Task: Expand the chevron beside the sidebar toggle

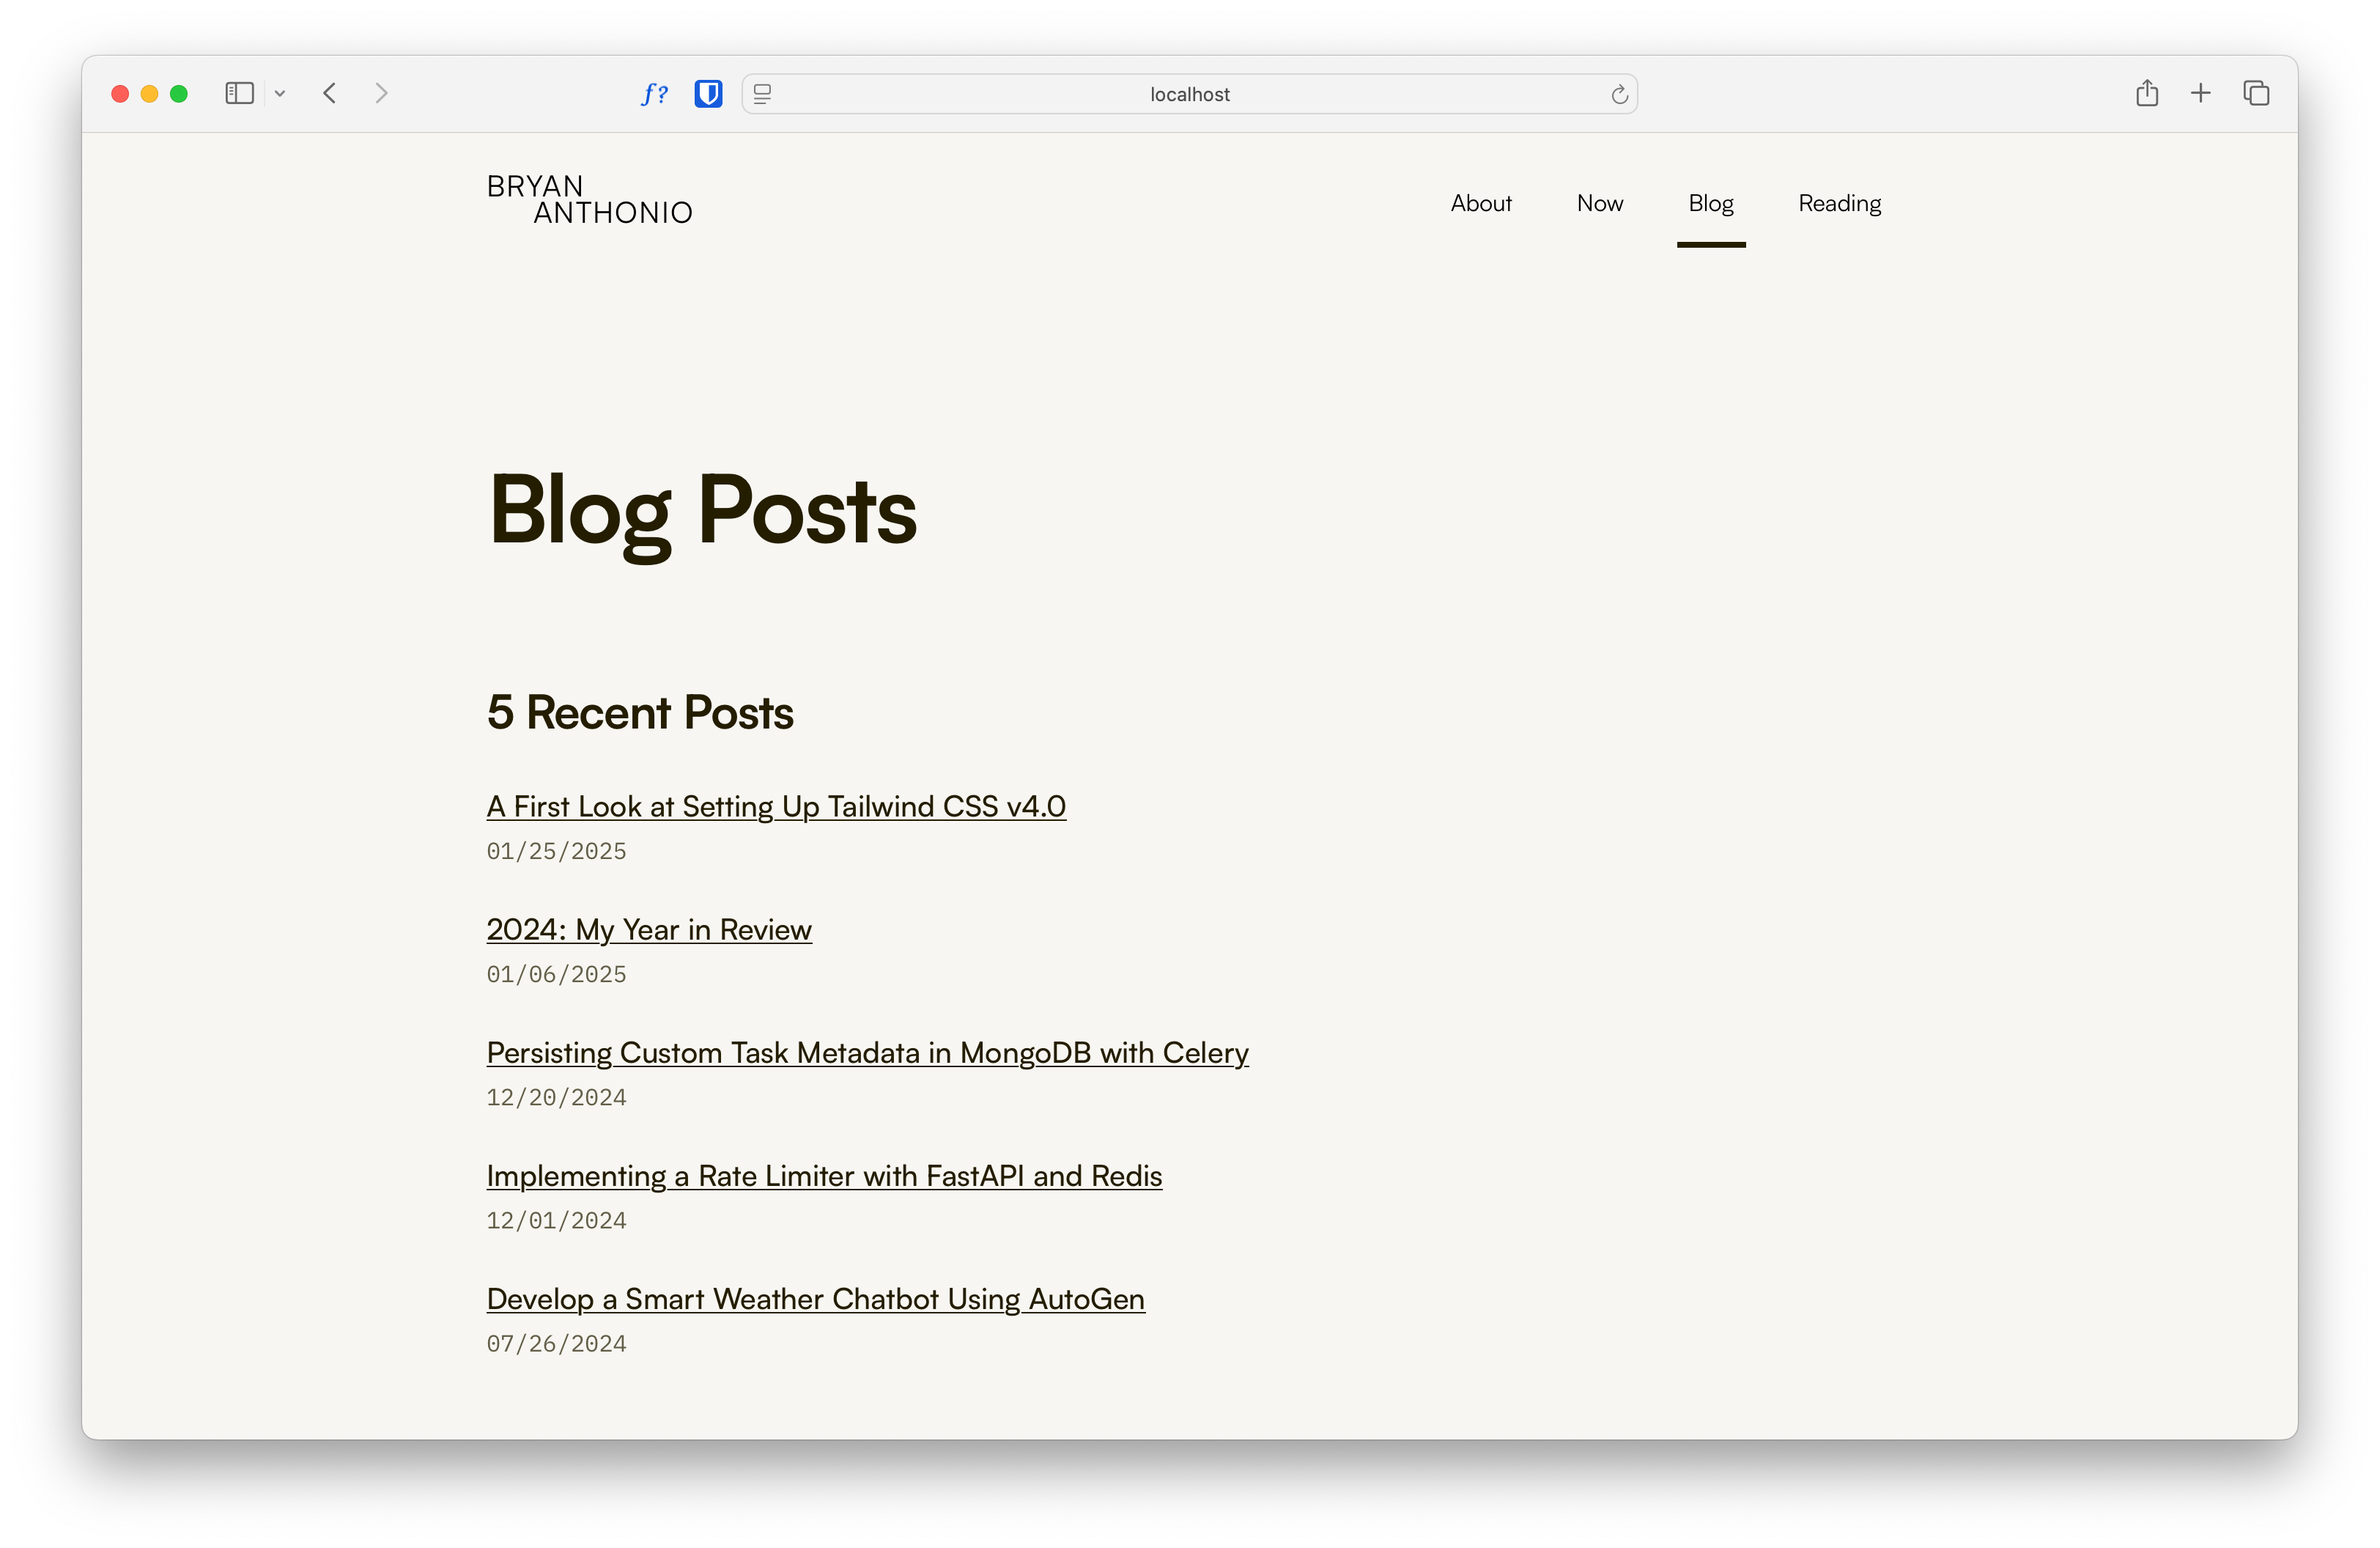Action: pos(280,93)
